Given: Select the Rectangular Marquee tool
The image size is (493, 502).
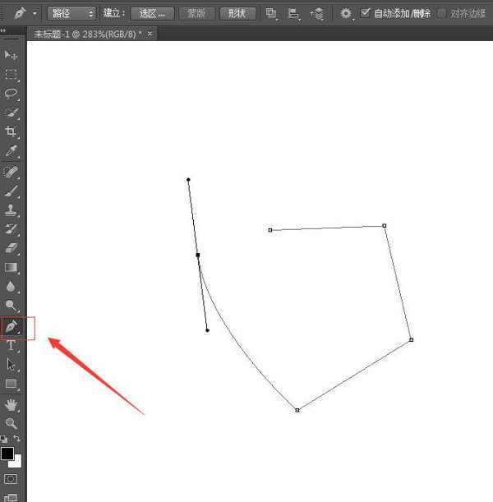Looking at the screenshot, I should coord(11,74).
